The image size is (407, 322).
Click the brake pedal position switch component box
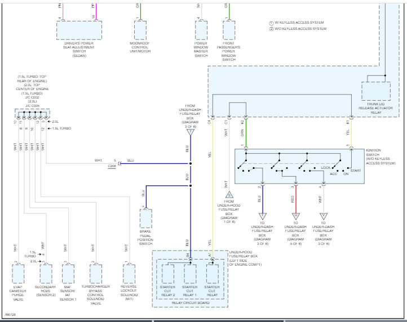pyautogui.click(x=146, y=218)
